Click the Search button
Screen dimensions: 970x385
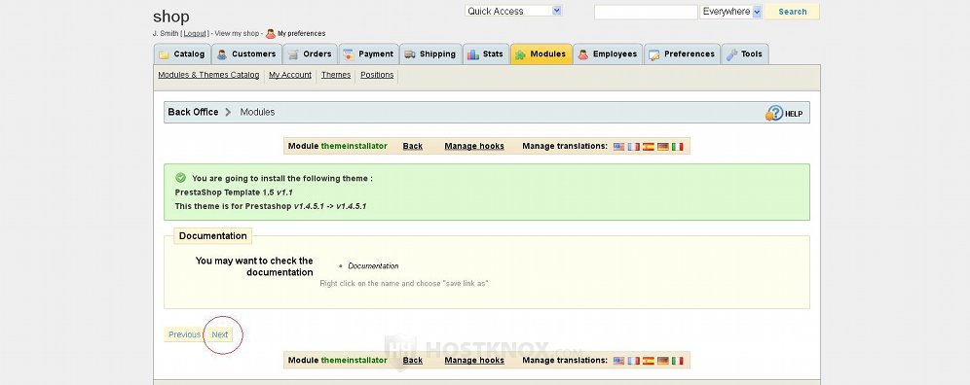point(793,12)
